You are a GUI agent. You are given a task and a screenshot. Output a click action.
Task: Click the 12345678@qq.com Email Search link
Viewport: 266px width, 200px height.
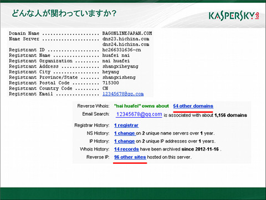coord(139,114)
